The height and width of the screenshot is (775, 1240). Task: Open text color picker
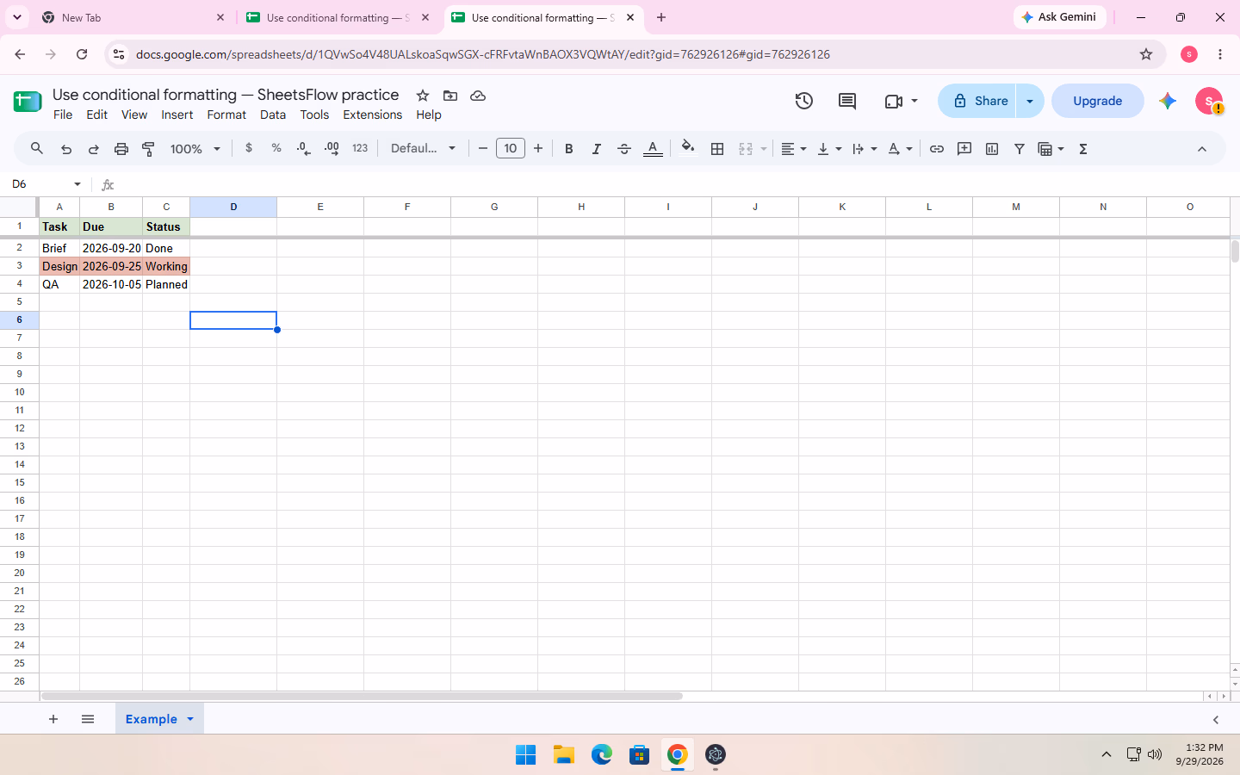653,149
